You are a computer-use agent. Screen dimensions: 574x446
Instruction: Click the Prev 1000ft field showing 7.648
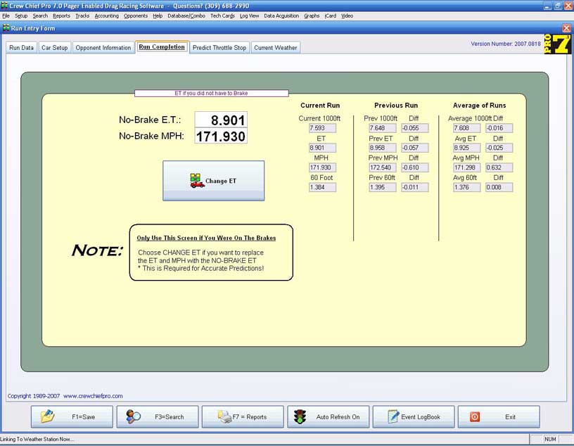coord(383,128)
